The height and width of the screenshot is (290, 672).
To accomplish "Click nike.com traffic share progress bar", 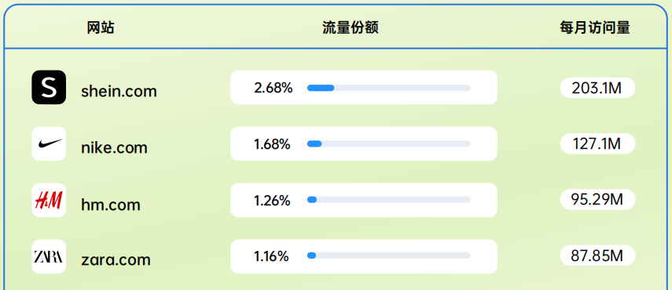I will [389, 144].
